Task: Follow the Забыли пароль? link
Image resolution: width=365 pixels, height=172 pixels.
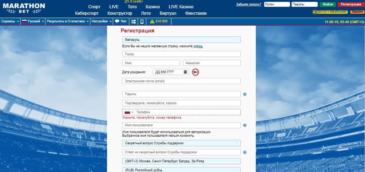Action: coord(248,4)
